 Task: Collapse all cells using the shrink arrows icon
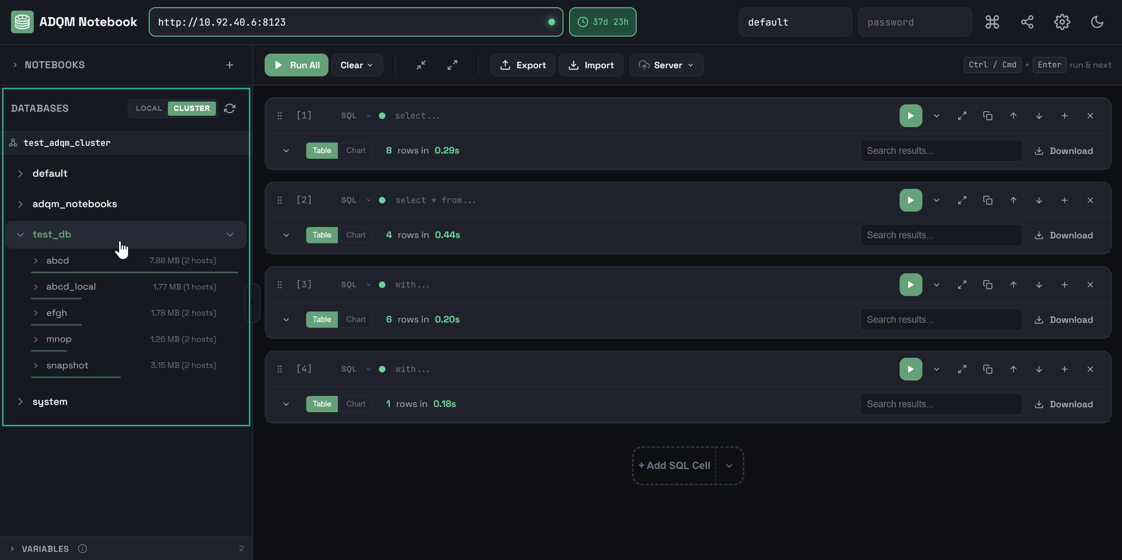[x=421, y=65]
